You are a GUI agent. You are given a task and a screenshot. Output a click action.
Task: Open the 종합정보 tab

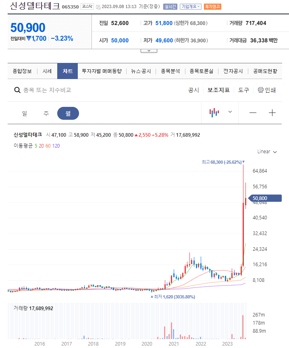22,71
